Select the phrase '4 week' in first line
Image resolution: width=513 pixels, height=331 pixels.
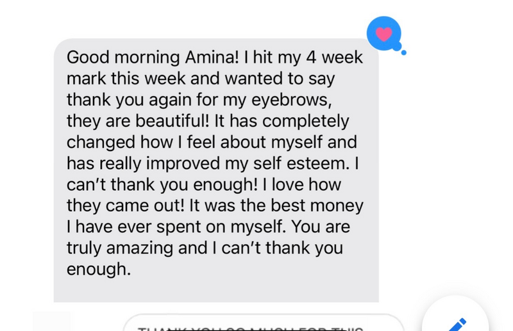[334, 57]
